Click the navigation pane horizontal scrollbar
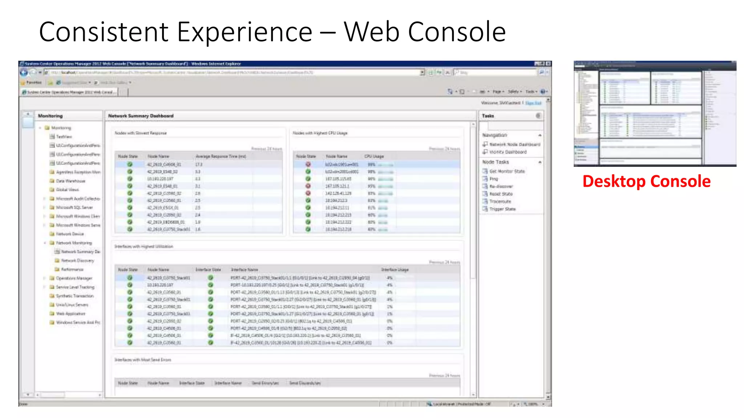 tap(68, 394)
